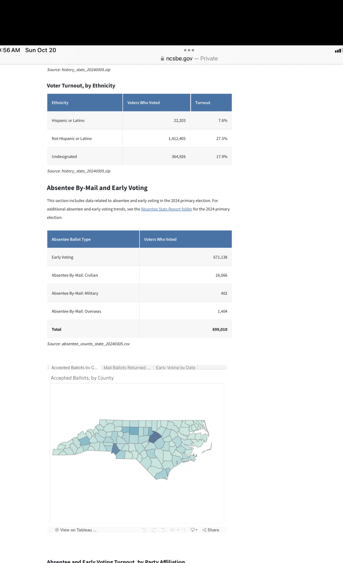Viewport: 343px width, 563px height.
Task: Tap the ncsbe.gov address bar
Action: point(189,58)
